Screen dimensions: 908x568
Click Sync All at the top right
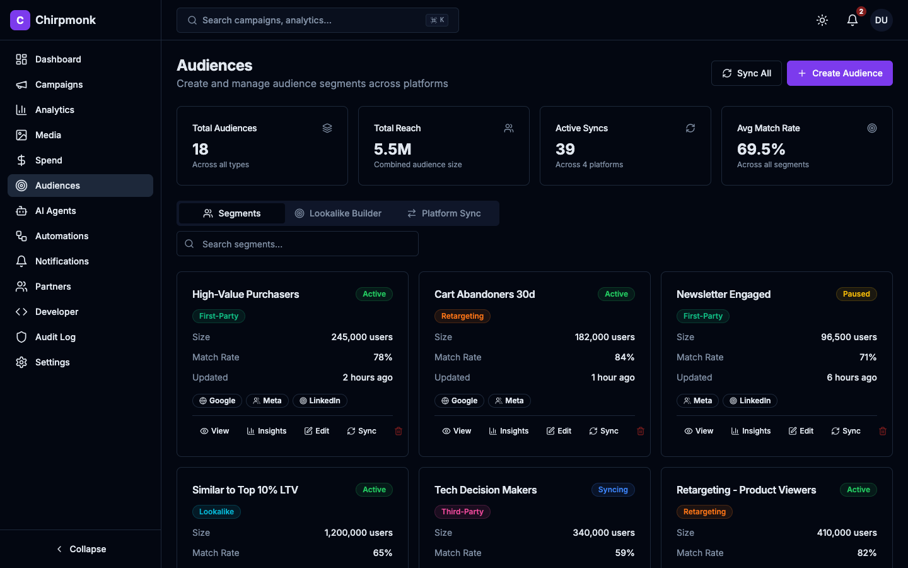(747, 73)
